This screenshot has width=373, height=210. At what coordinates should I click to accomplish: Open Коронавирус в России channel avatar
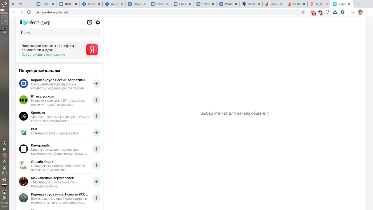(x=24, y=84)
